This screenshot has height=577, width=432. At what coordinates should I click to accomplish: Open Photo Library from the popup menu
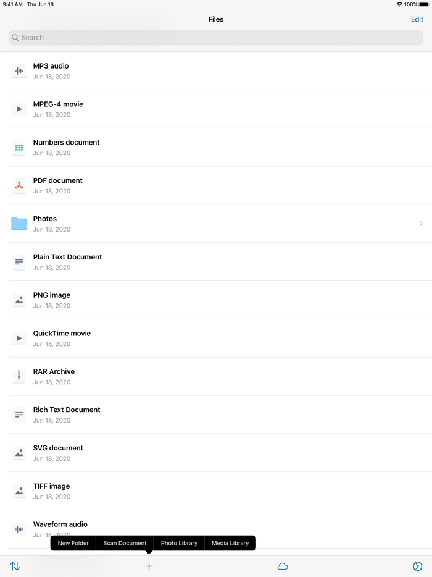[x=178, y=543]
